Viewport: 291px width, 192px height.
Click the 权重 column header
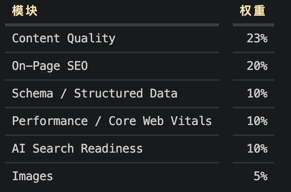tap(253, 11)
